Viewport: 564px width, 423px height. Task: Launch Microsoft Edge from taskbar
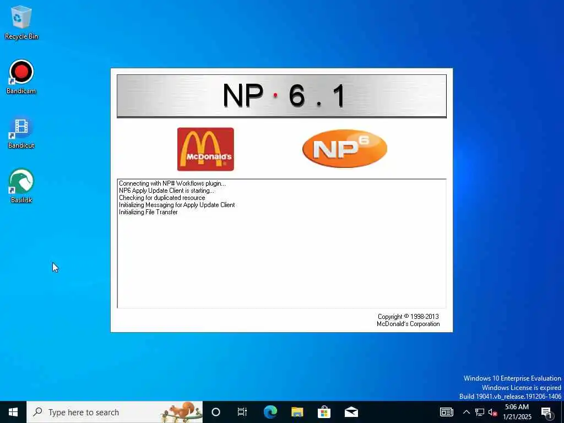[x=270, y=412]
